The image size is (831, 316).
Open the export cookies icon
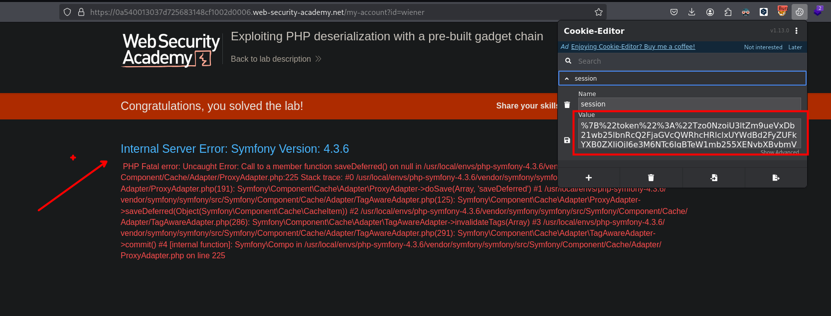pyautogui.click(x=776, y=178)
